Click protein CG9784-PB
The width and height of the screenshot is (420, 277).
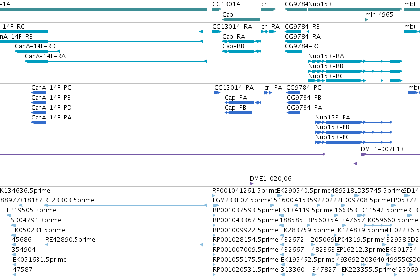[x=304, y=98]
